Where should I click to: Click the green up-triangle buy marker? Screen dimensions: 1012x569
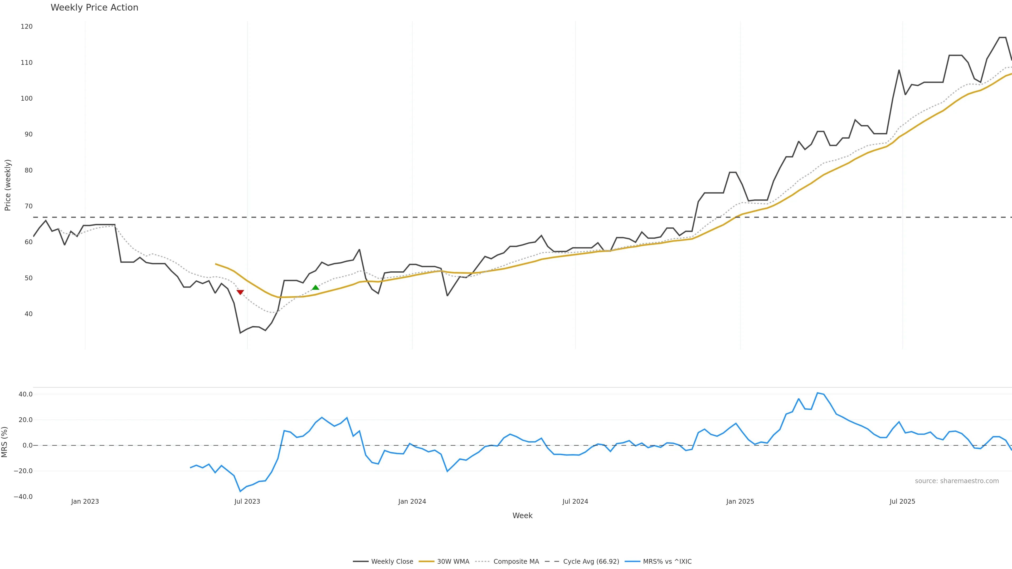315,287
